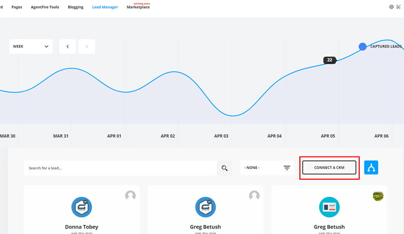Viewport: 404px width, 234px height.
Task: Go to the next week with right chevron
Action: (x=87, y=46)
